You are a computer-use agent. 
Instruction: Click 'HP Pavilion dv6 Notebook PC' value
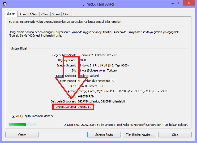96,81
